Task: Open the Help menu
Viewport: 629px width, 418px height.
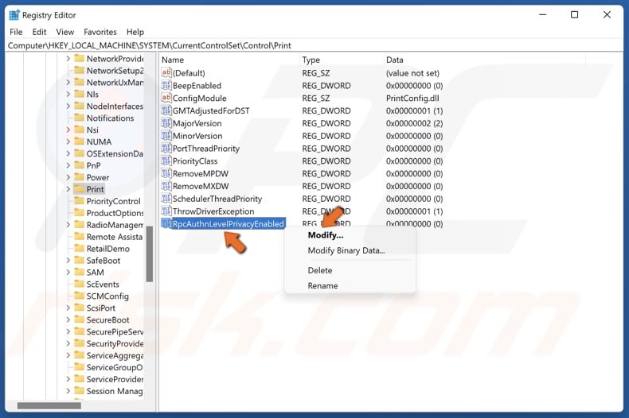Action: click(x=135, y=32)
